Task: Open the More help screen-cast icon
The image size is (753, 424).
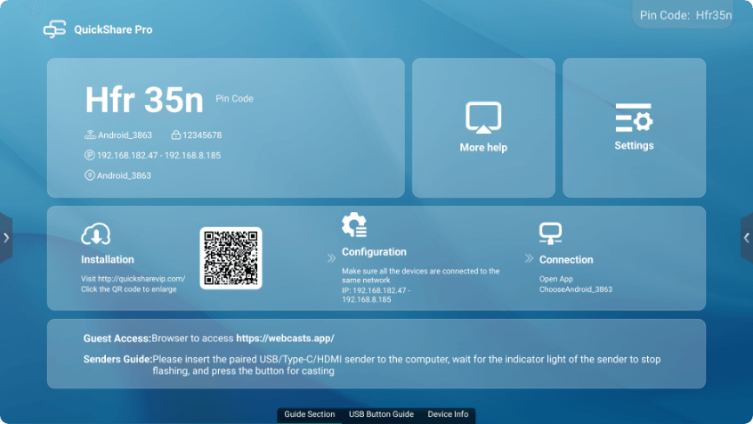Action: click(x=483, y=118)
